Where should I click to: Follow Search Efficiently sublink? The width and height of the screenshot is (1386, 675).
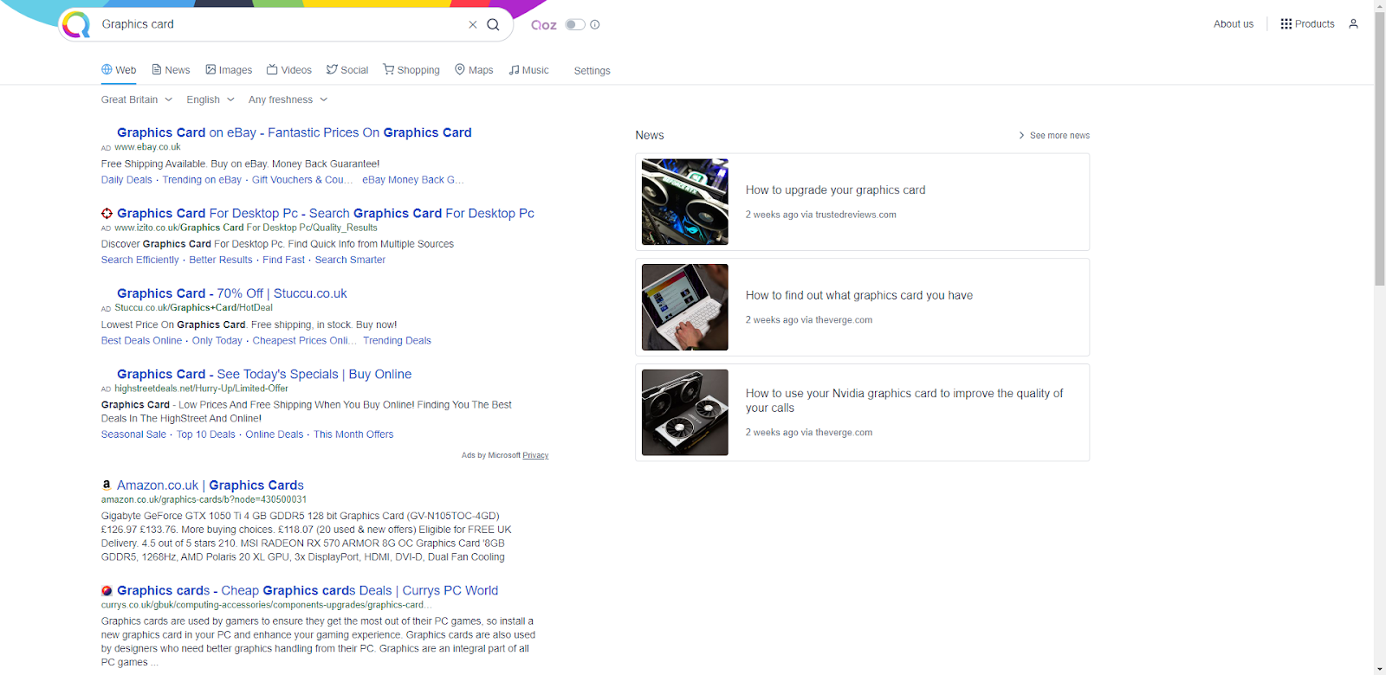139,260
